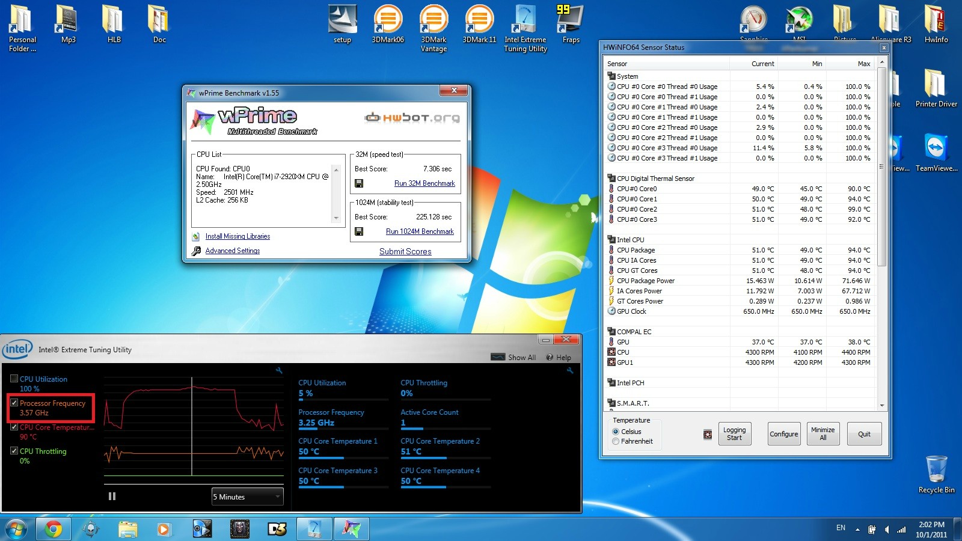Screen dimensions: 962x541
Task: Open the 3DMark Vantage desktop shortcut
Action: click(x=434, y=28)
